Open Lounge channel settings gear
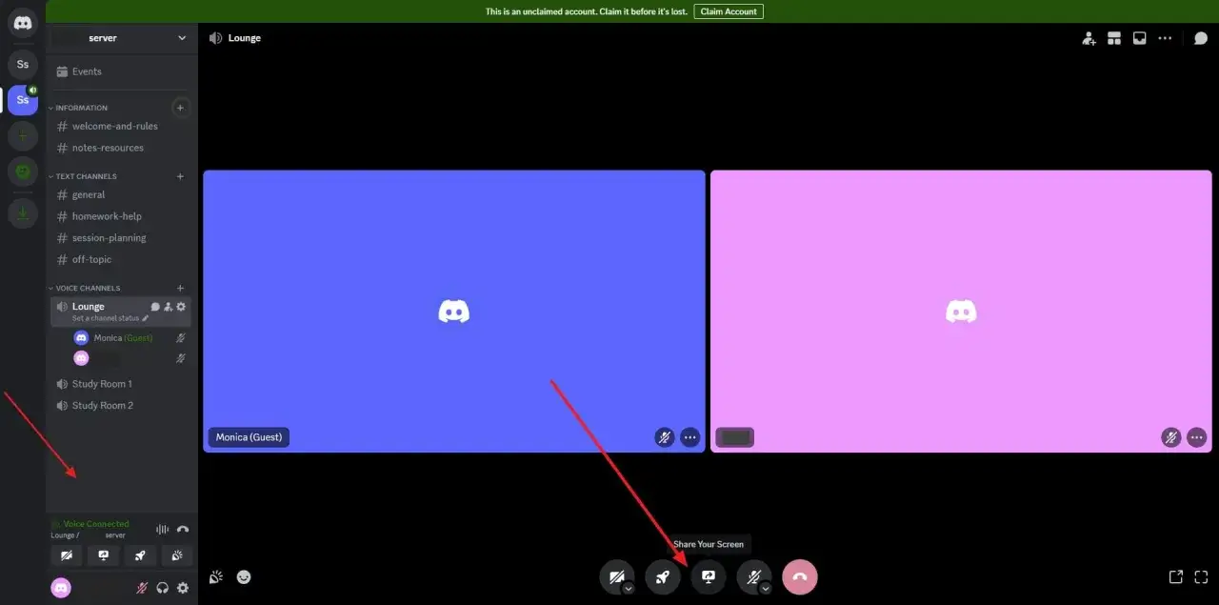The width and height of the screenshot is (1219, 605). [x=181, y=307]
